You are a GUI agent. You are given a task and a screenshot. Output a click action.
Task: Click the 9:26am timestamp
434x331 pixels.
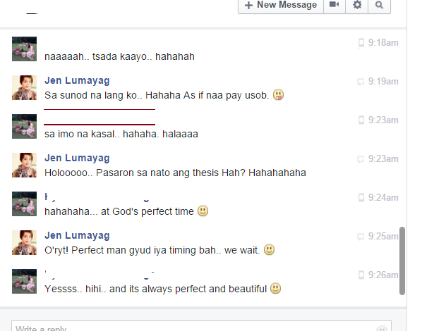tap(383, 275)
